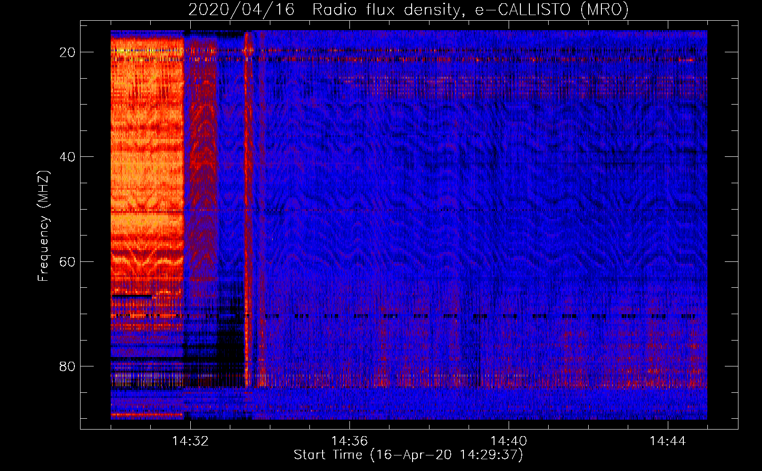Click the 20 frequency tick label
The image size is (762, 471).
pos(68,52)
